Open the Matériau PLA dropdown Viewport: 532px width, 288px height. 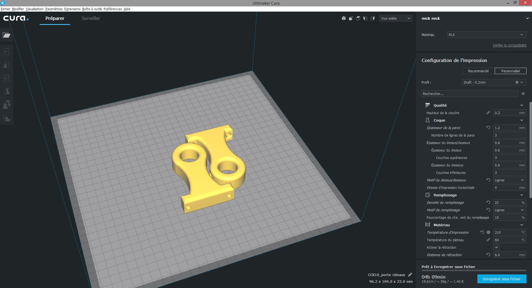pyautogui.click(x=487, y=35)
